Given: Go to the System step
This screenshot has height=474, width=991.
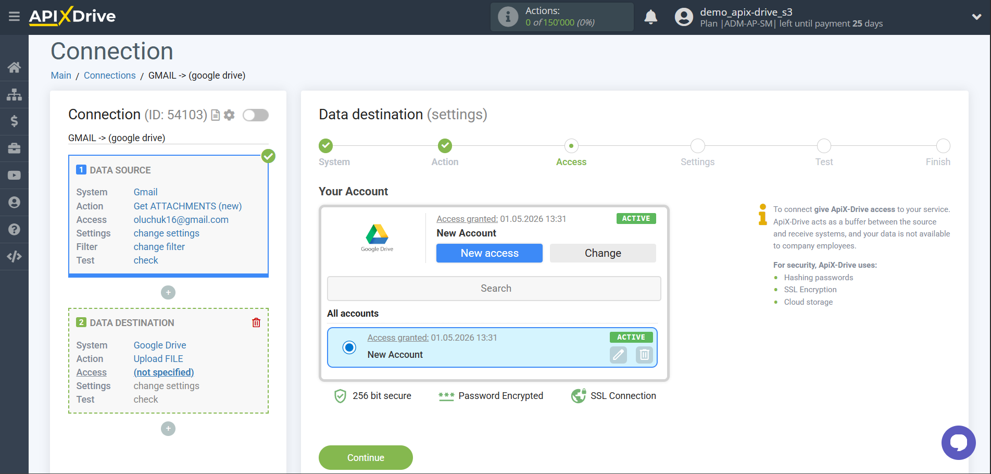Looking at the screenshot, I should (326, 146).
